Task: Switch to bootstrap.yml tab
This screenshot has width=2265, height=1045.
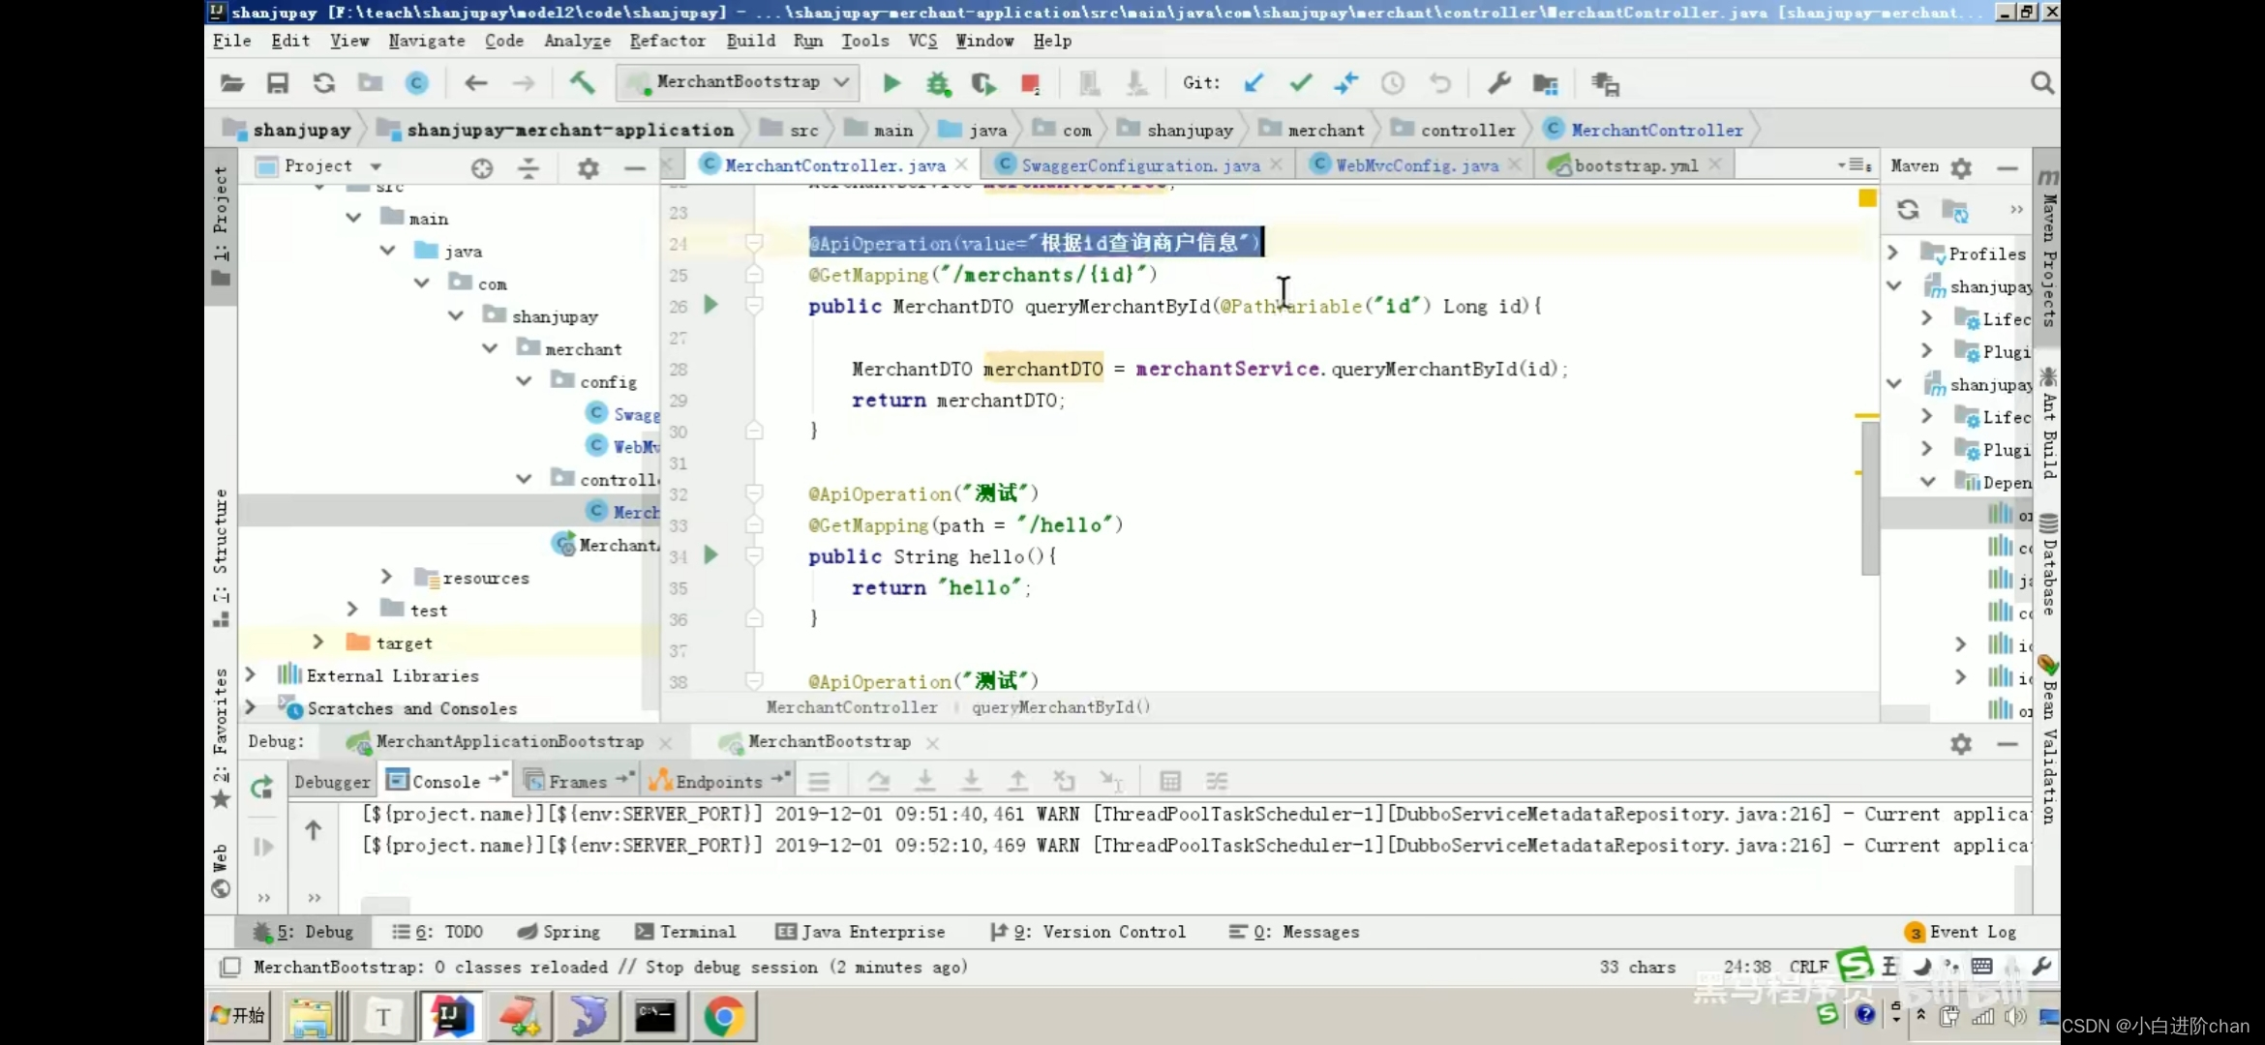Action: coord(1635,165)
